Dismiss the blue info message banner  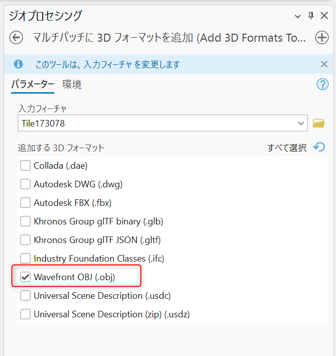click(324, 64)
